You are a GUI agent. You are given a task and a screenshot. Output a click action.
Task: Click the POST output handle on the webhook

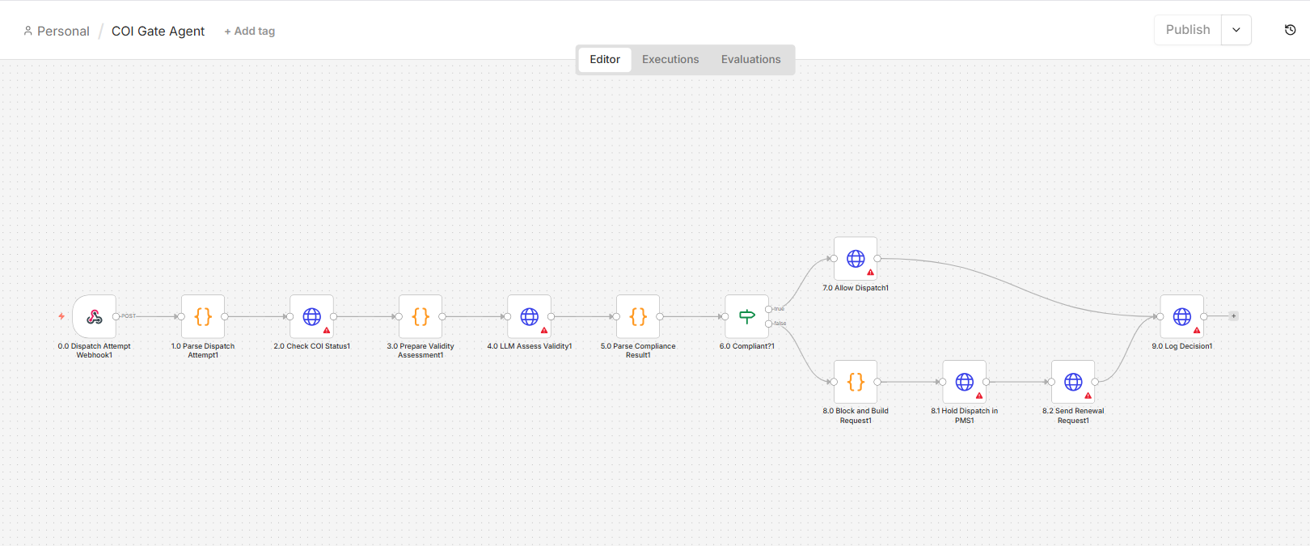coord(116,316)
